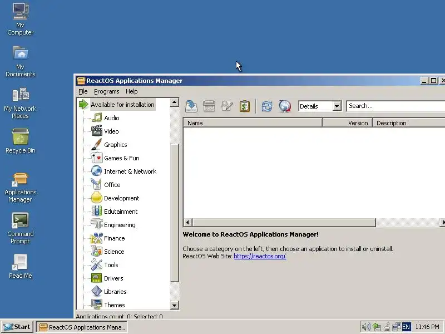
Task: Click the application list horizontal scrollbar thumb
Action: [284, 222]
